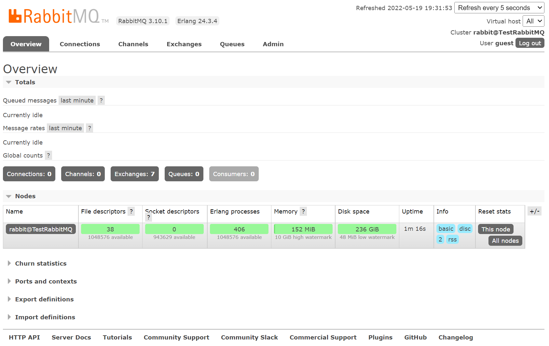Select the Overview tab
The image size is (549, 346).
pos(26,44)
